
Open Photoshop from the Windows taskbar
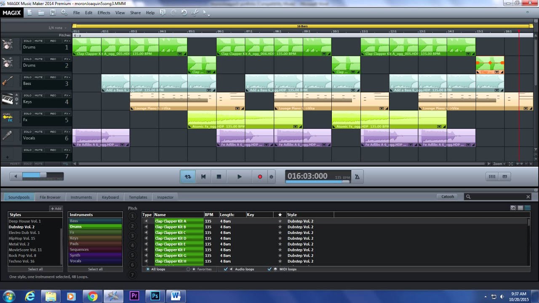coord(155,296)
